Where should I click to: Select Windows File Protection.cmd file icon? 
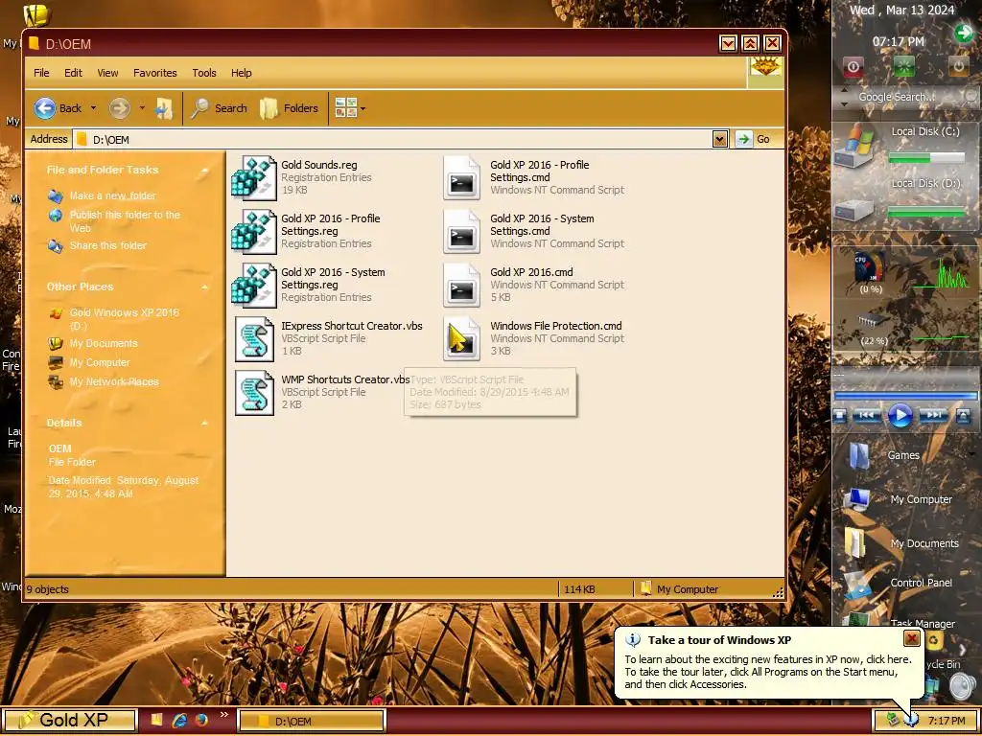click(x=461, y=339)
